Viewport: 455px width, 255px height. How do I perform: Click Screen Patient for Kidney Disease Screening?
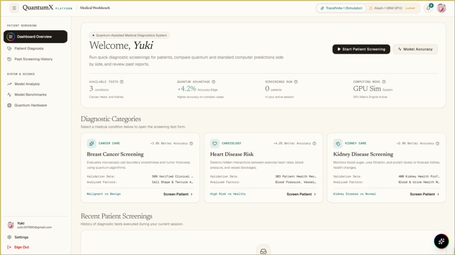(425, 194)
